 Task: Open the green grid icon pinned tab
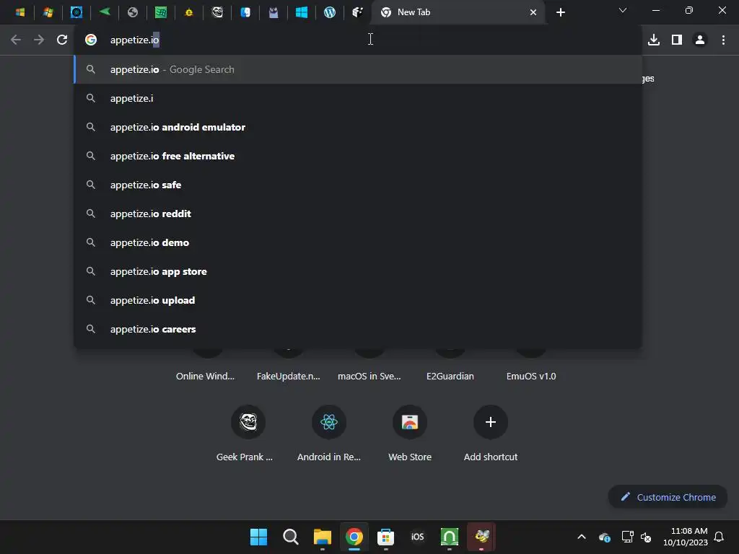(161, 12)
